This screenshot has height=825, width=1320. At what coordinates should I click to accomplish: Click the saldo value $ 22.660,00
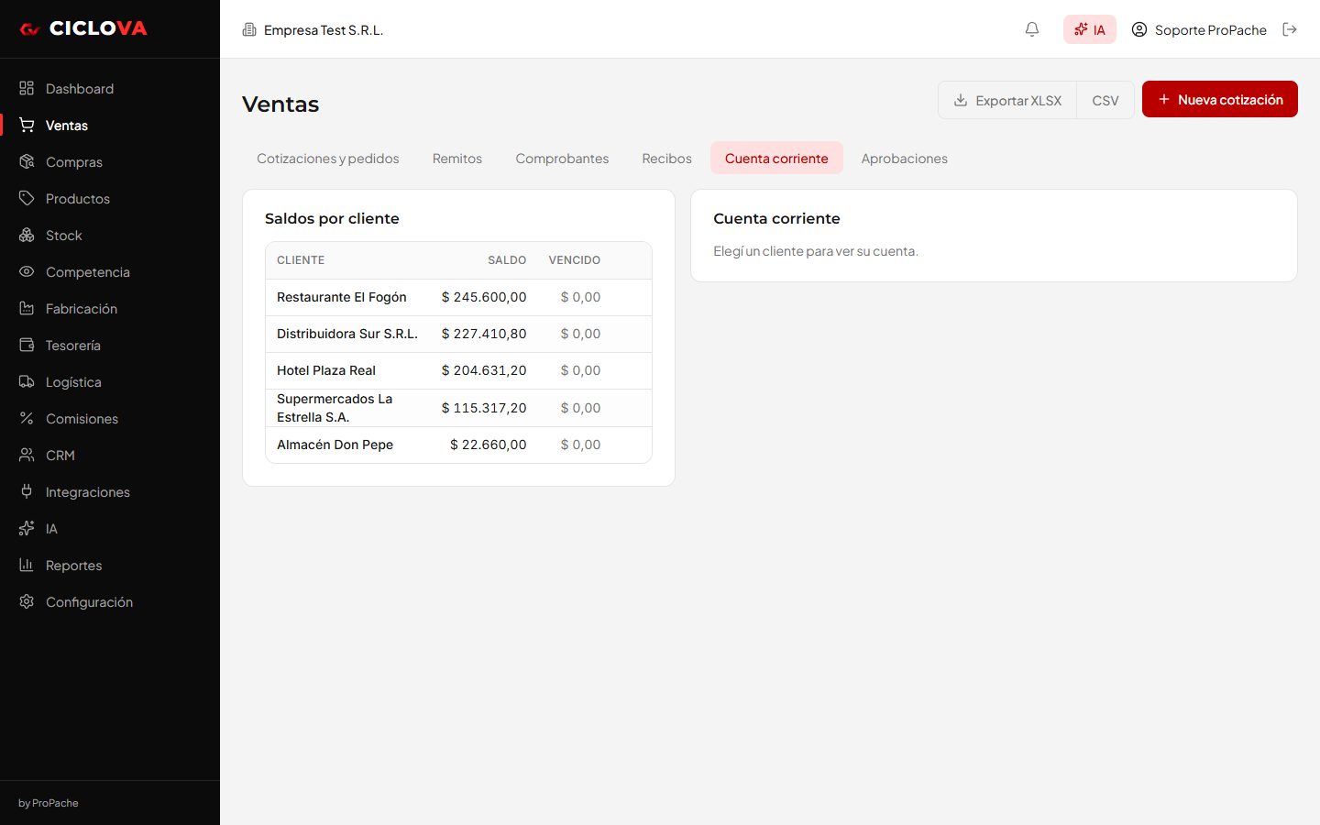489,445
